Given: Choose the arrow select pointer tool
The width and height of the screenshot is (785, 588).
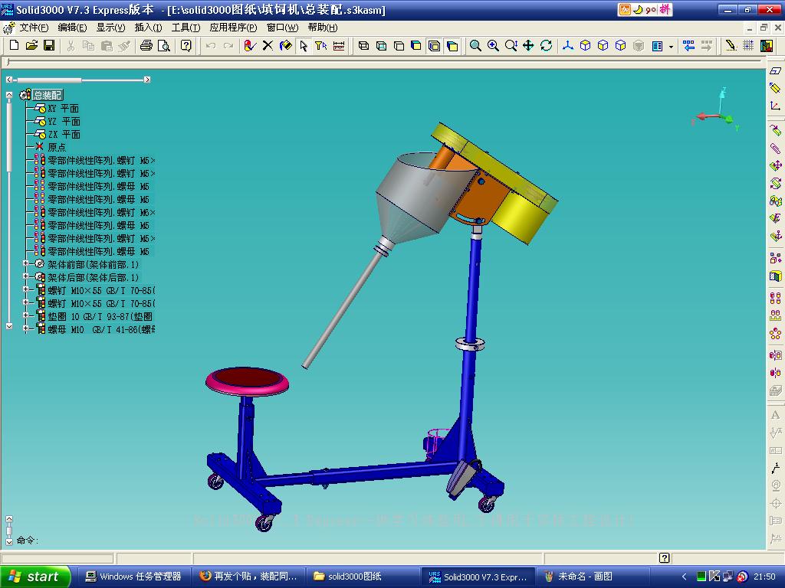Looking at the screenshot, I should (304, 45).
